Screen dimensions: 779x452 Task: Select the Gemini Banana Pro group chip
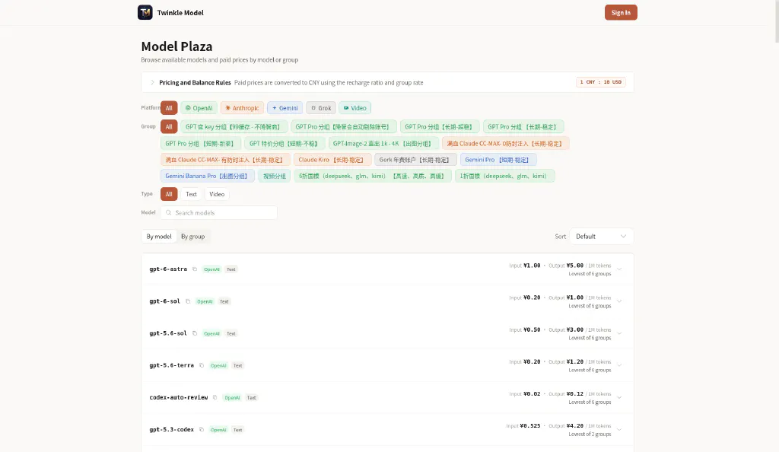207,176
